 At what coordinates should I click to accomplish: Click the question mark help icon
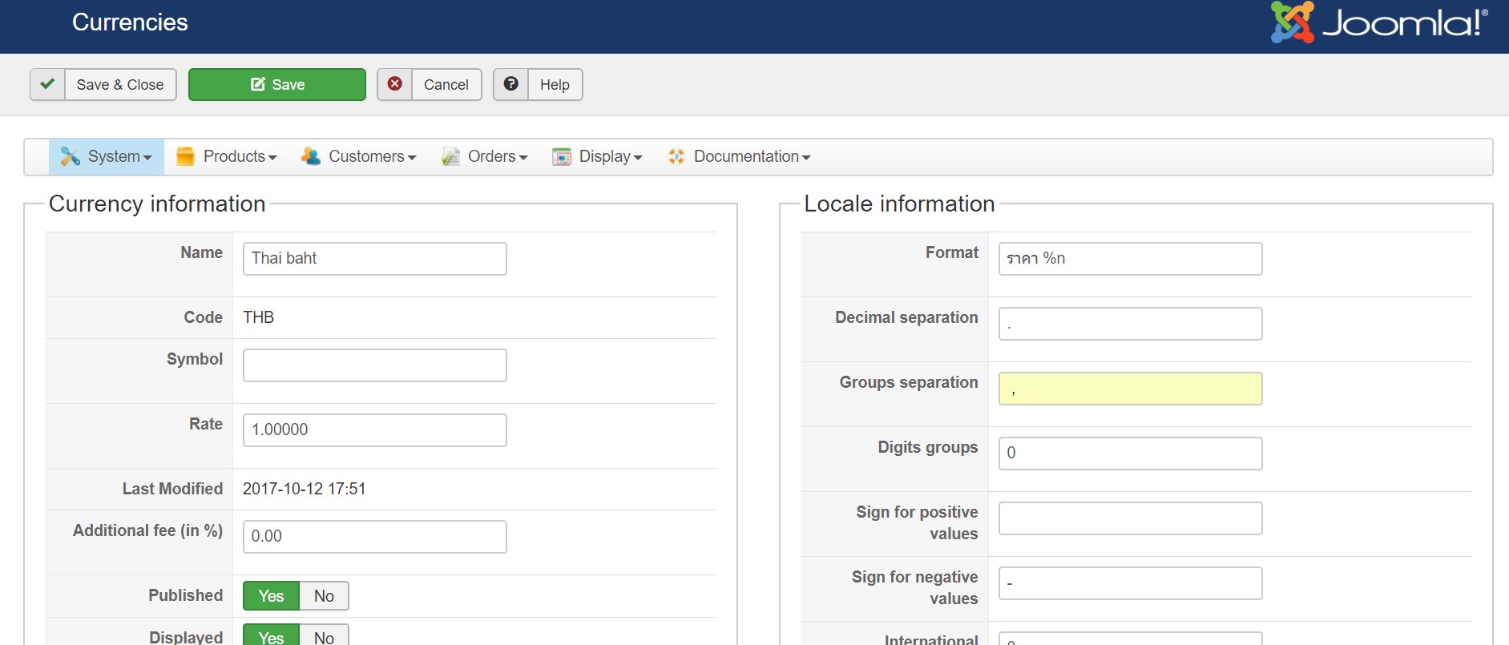pyautogui.click(x=510, y=84)
